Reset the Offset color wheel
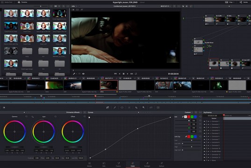The height and width of the screenshot is (168, 251). pos(85,117)
